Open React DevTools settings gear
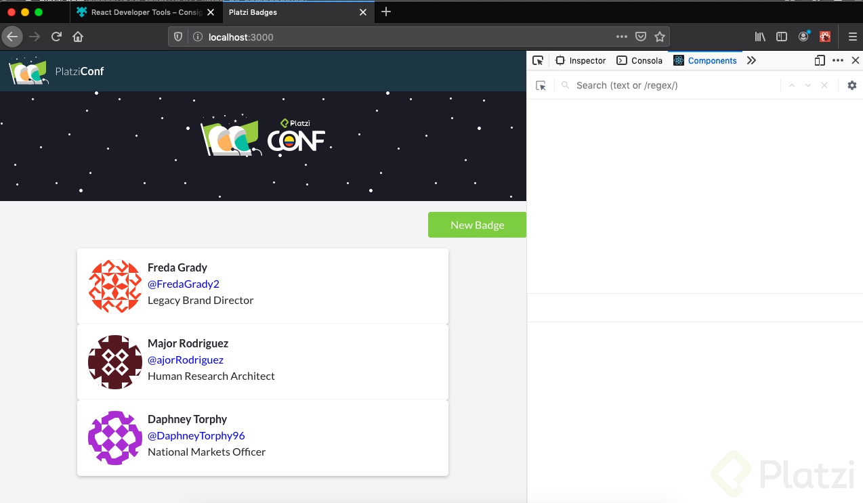 tap(852, 85)
